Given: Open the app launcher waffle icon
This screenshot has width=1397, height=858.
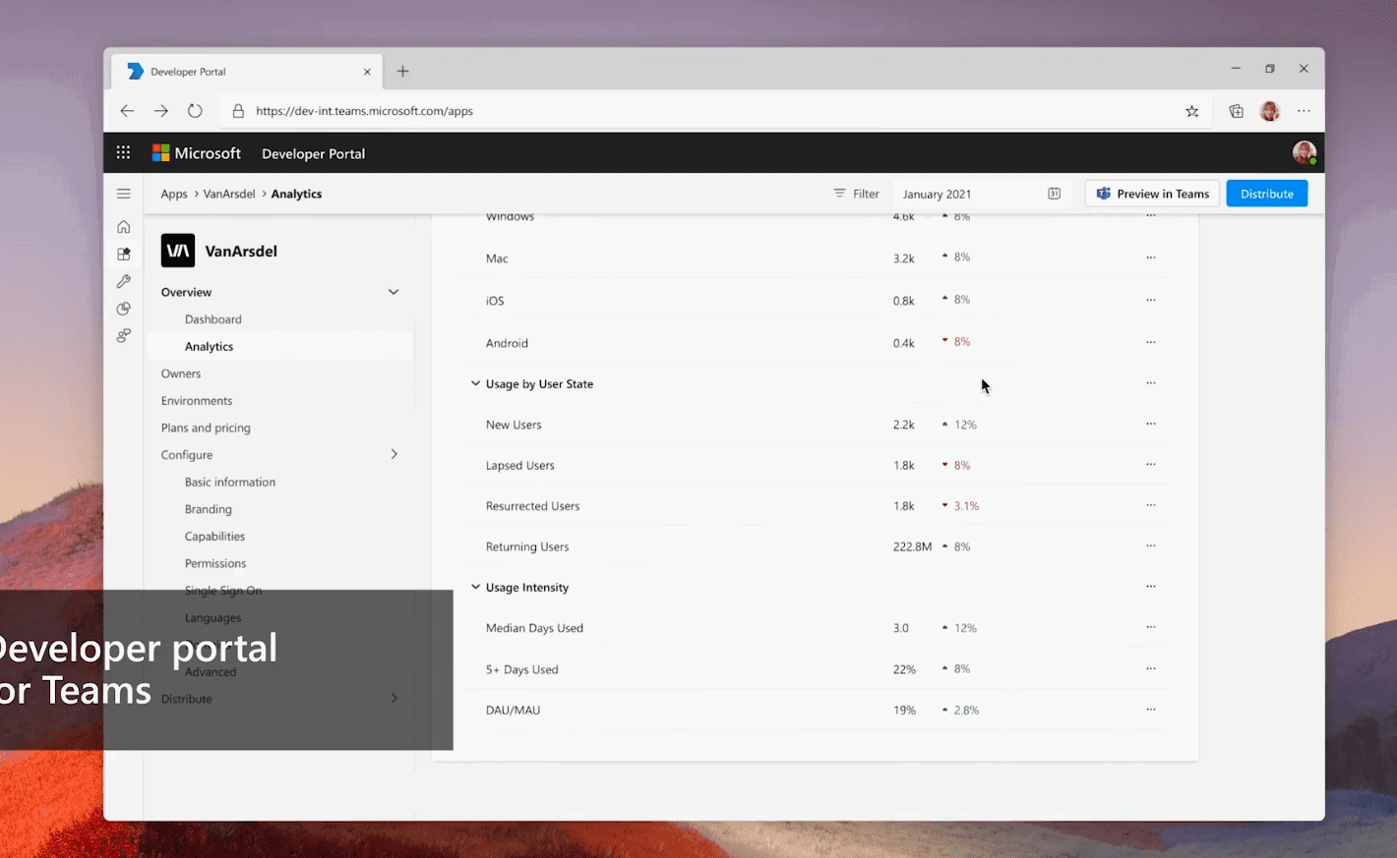Looking at the screenshot, I should pyautogui.click(x=123, y=152).
